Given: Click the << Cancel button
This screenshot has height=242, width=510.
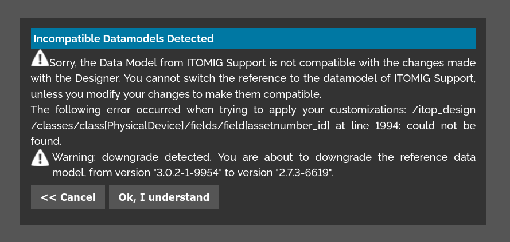Looking at the screenshot, I should 68,197.
